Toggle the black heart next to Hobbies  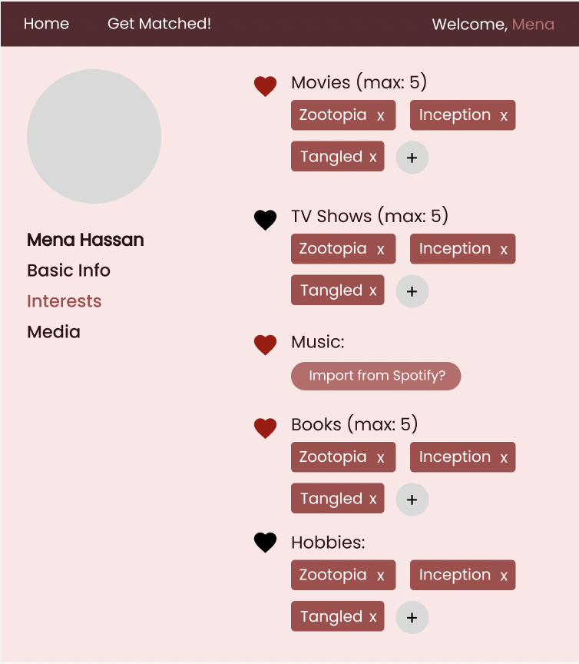coord(265,543)
